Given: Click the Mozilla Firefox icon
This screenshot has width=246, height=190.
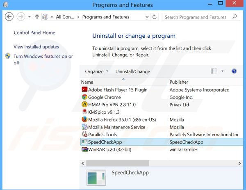Looking at the screenshot, I should pos(84,119).
